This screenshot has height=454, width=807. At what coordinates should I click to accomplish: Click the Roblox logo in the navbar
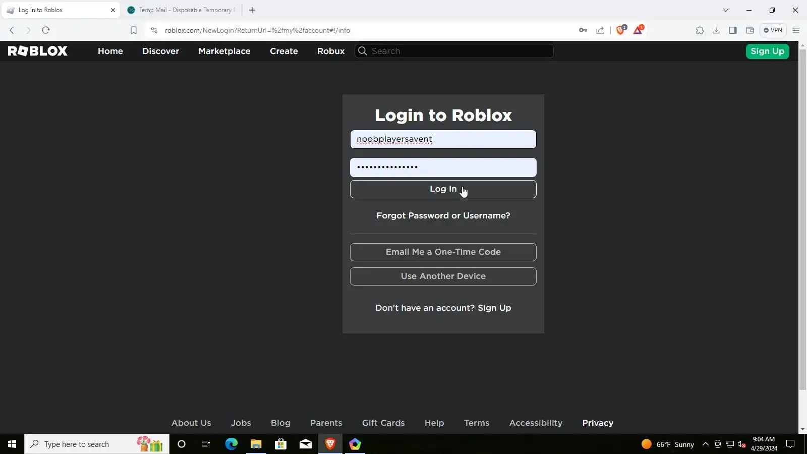pyautogui.click(x=38, y=51)
